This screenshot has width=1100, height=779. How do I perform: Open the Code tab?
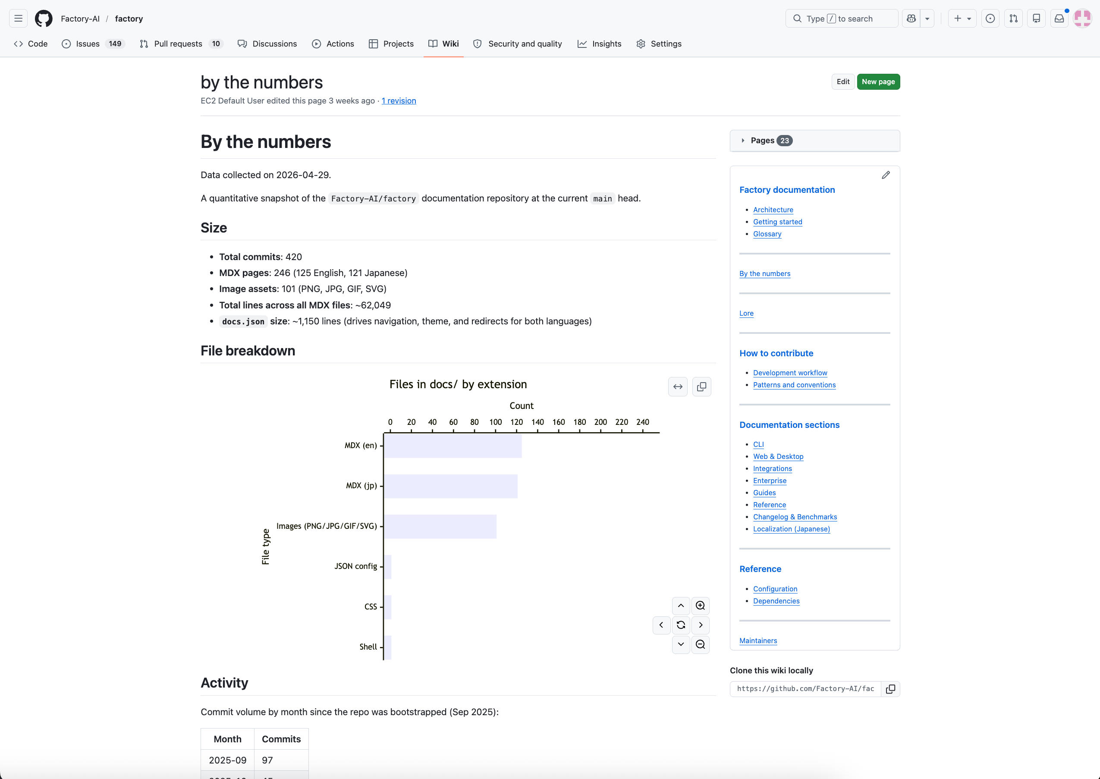tap(31, 44)
